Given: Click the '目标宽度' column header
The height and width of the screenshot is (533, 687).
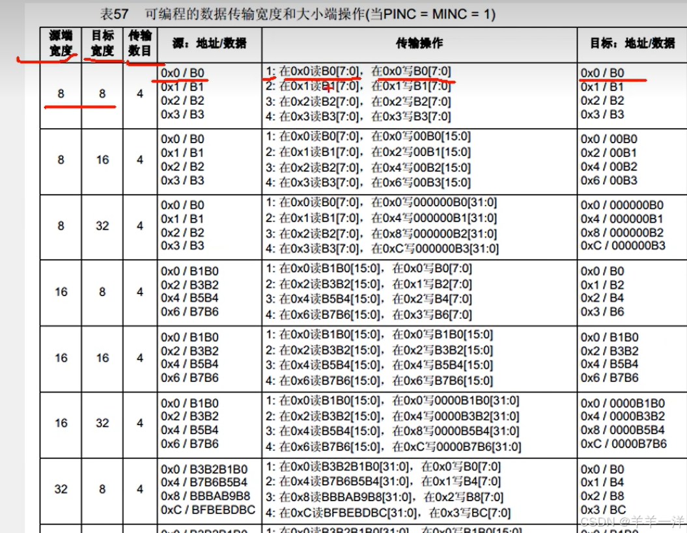Looking at the screenshot, I should 102,43.
